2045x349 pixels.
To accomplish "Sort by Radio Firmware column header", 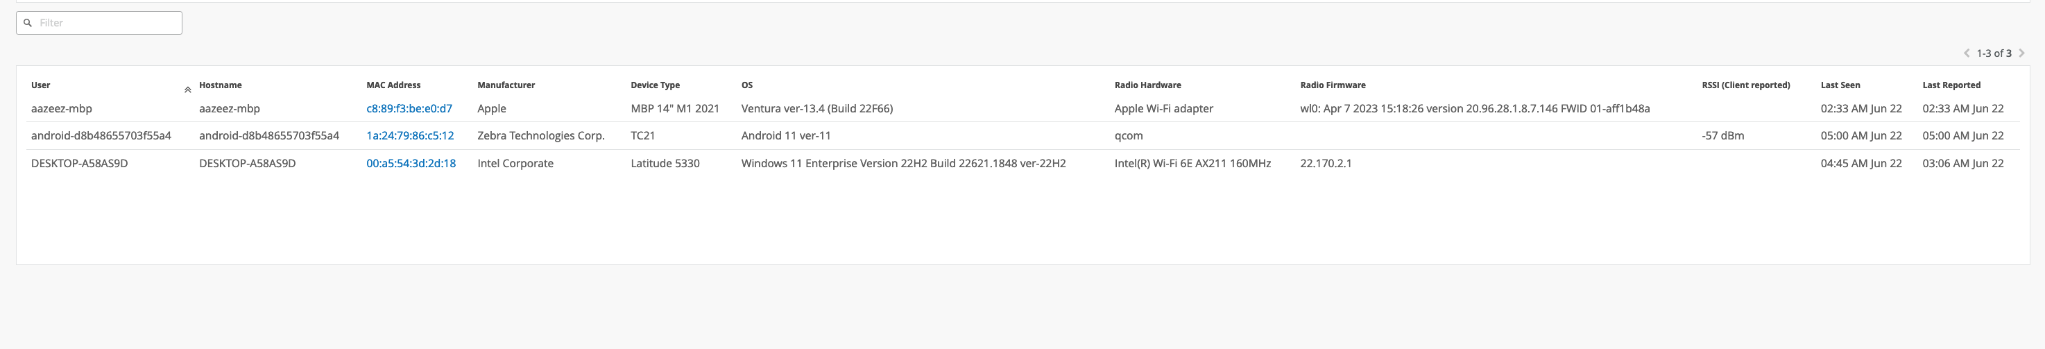I will (1332, 85).
